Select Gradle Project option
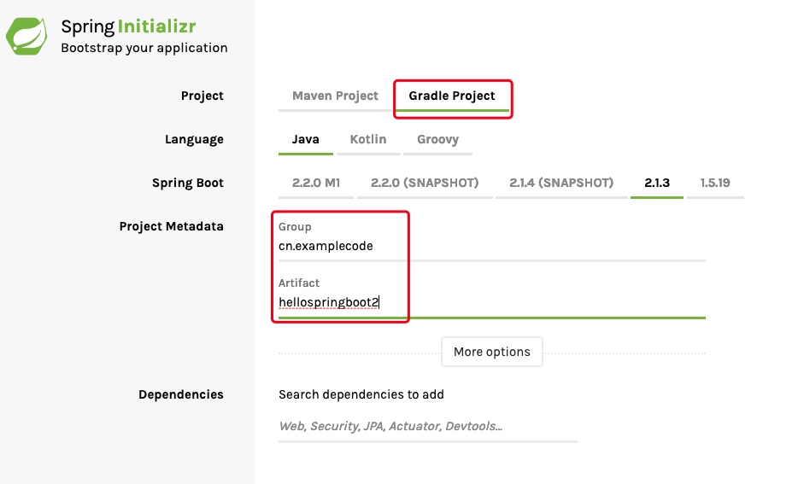Screen dimensions: 804x484 pyautogui.click(x=452, y=96)
